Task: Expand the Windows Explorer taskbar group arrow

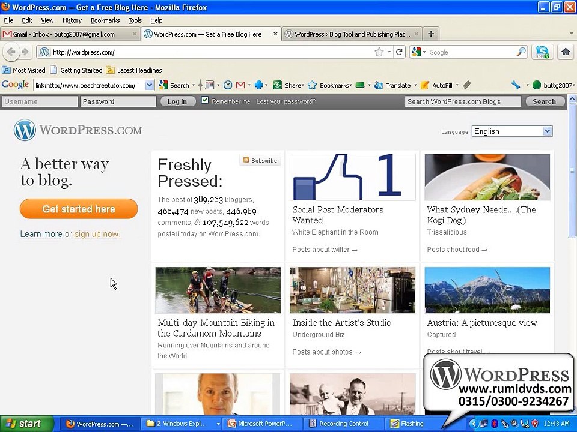Action: click(218, 424)
